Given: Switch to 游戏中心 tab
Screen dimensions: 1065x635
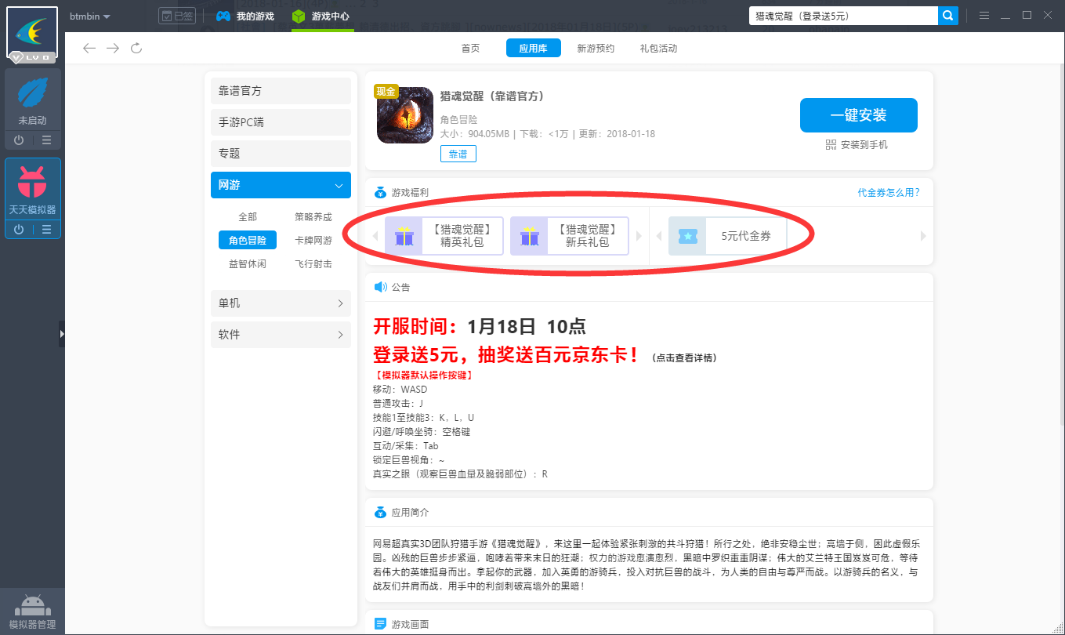Looking at the screenshot, I should click(321, 16).
